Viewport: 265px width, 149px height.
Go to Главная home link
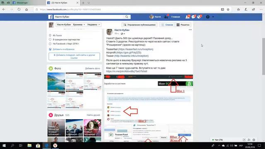(176, 17)
